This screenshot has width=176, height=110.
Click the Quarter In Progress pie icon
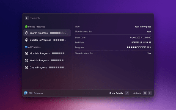pos(26,40)
